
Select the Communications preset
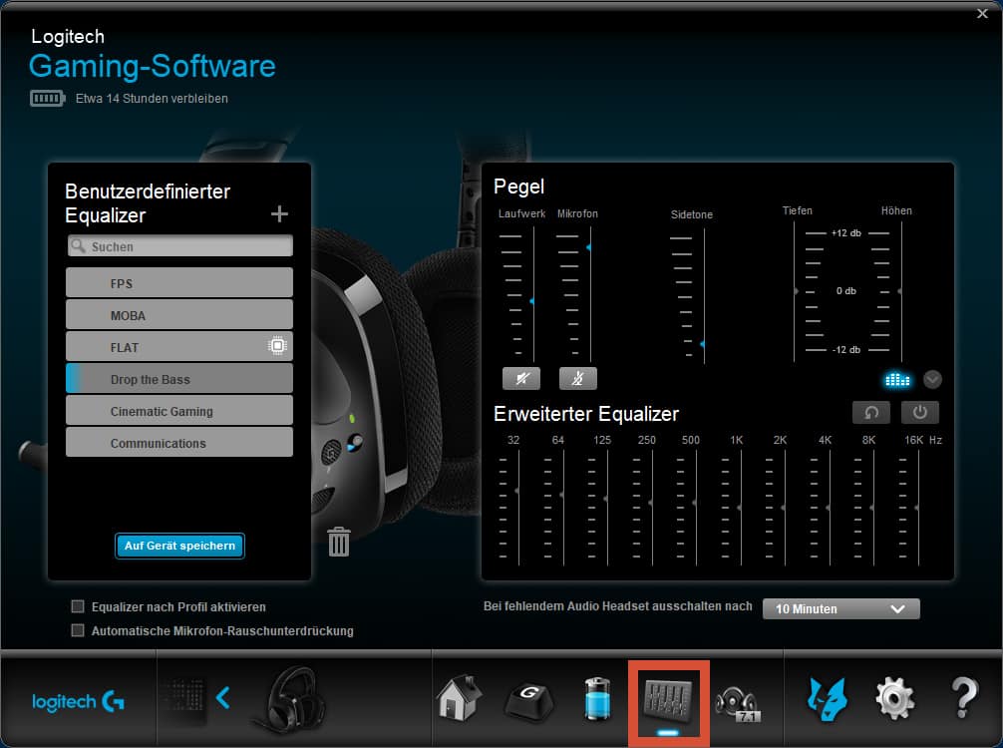179,443
